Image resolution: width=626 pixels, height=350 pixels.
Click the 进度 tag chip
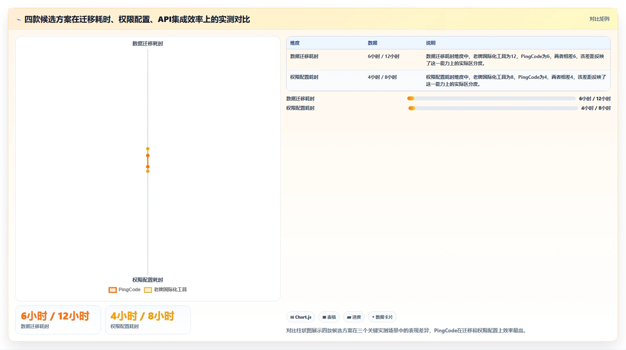tap(354, 317)
